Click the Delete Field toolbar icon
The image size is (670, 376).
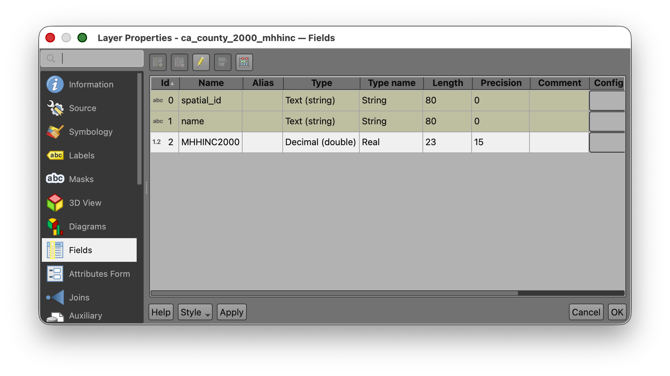180,62
